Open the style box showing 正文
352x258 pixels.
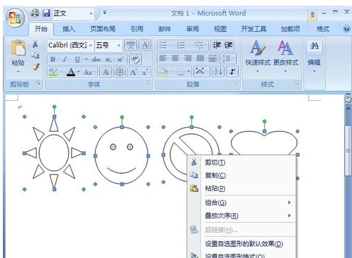pyautogui.click(x=73, y=13)
